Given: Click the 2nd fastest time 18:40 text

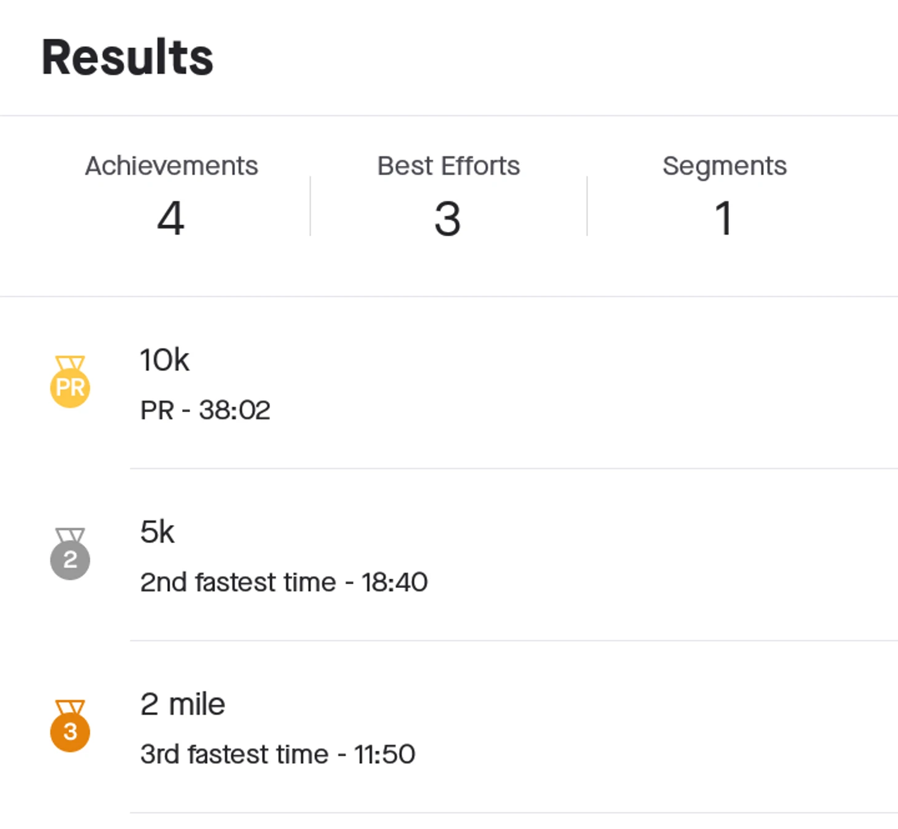Looking at the screenshot, I should point(284,582).
